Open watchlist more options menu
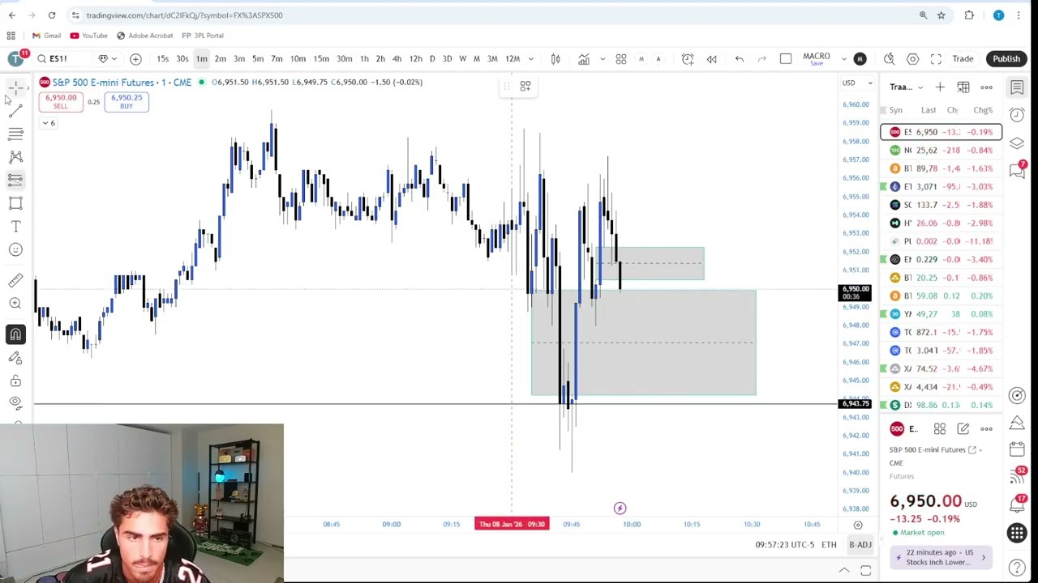1038x583 pixels. [x=986, y=87]
